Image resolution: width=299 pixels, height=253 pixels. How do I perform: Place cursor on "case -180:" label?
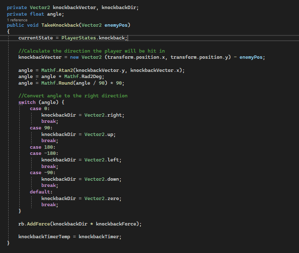click(x=43, y=153)
